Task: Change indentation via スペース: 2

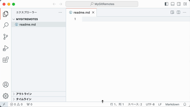Action: tap(135, 104)
